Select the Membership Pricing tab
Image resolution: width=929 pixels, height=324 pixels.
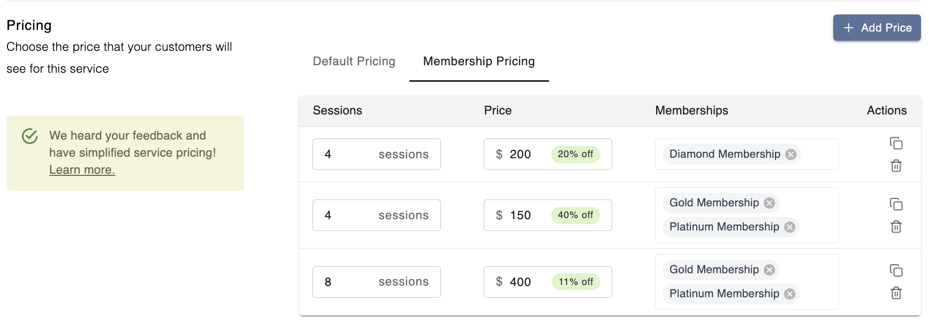(x=479, y=61)
